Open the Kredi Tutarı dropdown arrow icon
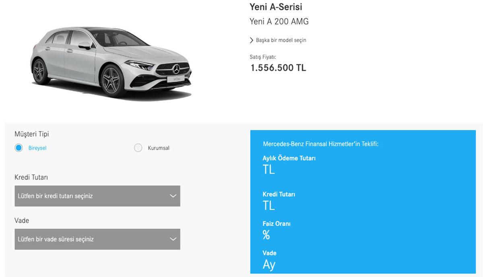The image size is (483, 277). [x=173, y=196]
